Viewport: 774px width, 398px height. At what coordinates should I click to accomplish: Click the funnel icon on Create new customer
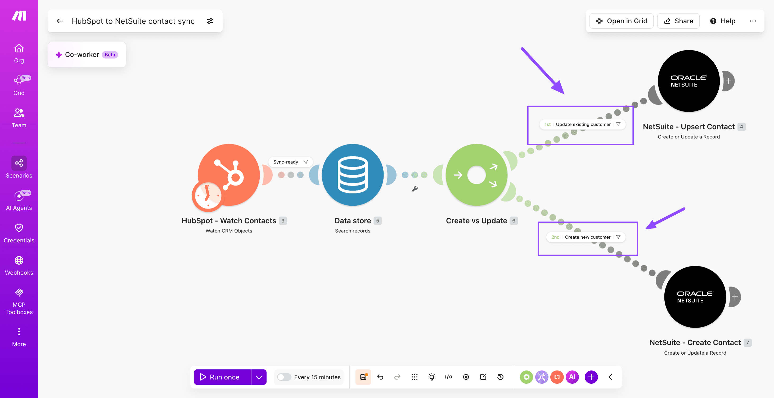coord(618,237)
